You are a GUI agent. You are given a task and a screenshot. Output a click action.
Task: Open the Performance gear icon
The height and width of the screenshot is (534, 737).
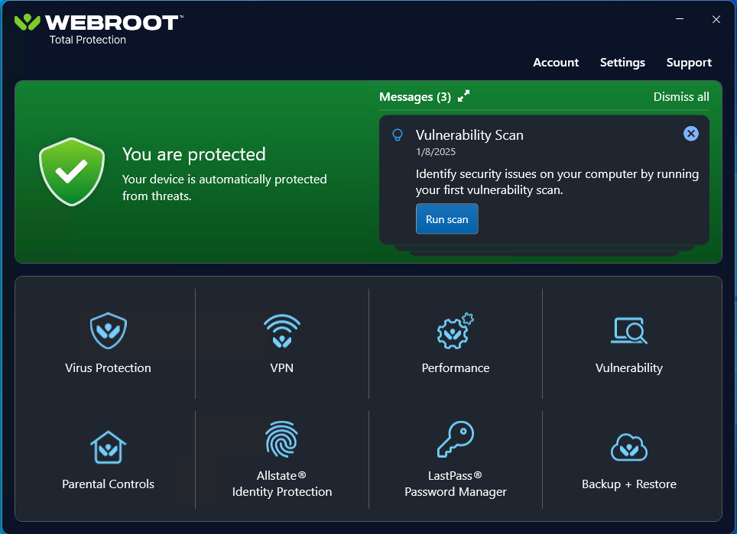pos(455,331)
